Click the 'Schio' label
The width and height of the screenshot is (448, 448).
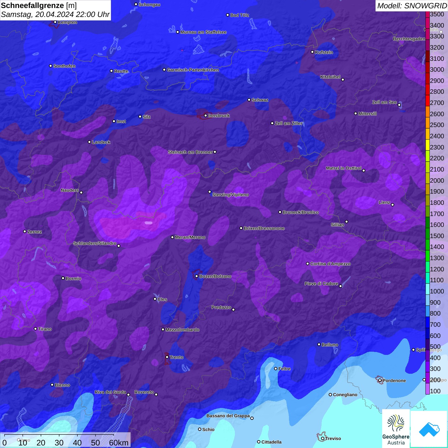coord(208,429)
